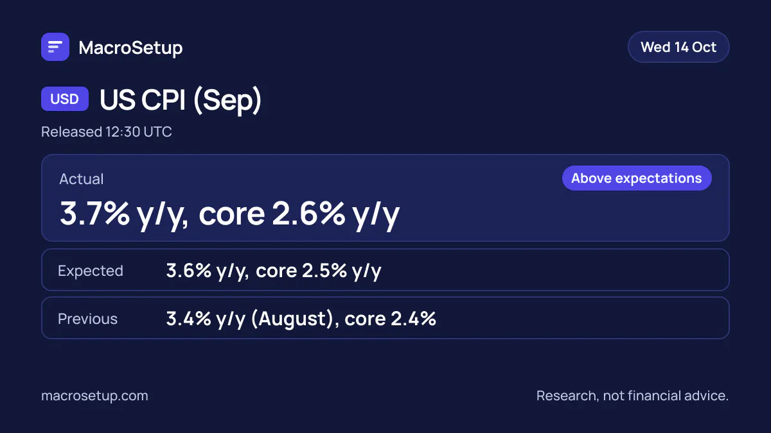Click the 3.7% y/y actual headline figure
771x433 pixels.
coord(124,213)
